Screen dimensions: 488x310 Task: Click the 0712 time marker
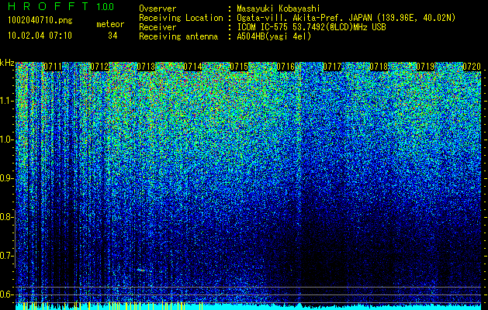coord(99,67)
